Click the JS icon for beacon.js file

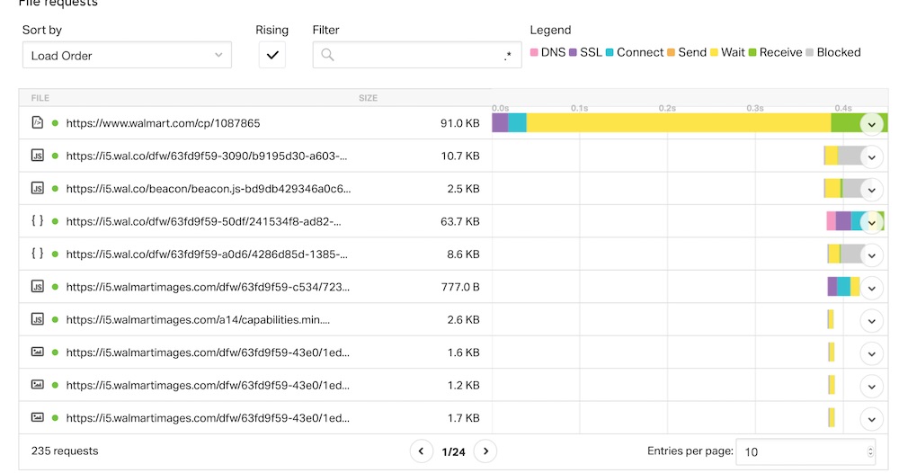pos(37,188)
